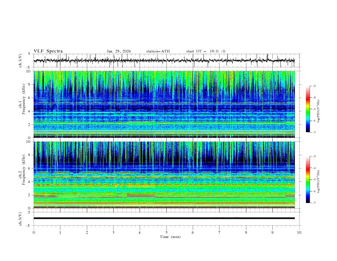Click ch.2 colorbar tick value "-7"
This screenshot has width=337, height=261.
point(314,203)
